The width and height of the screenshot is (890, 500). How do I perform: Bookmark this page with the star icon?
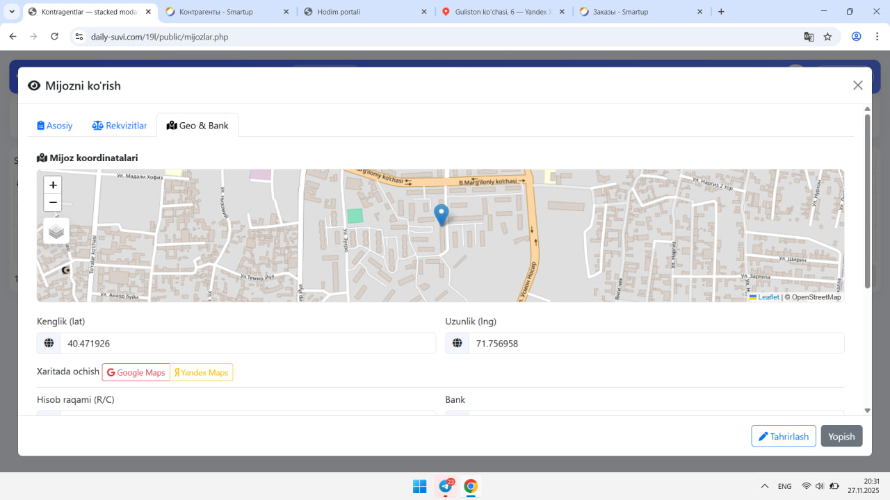click(827, 37)
